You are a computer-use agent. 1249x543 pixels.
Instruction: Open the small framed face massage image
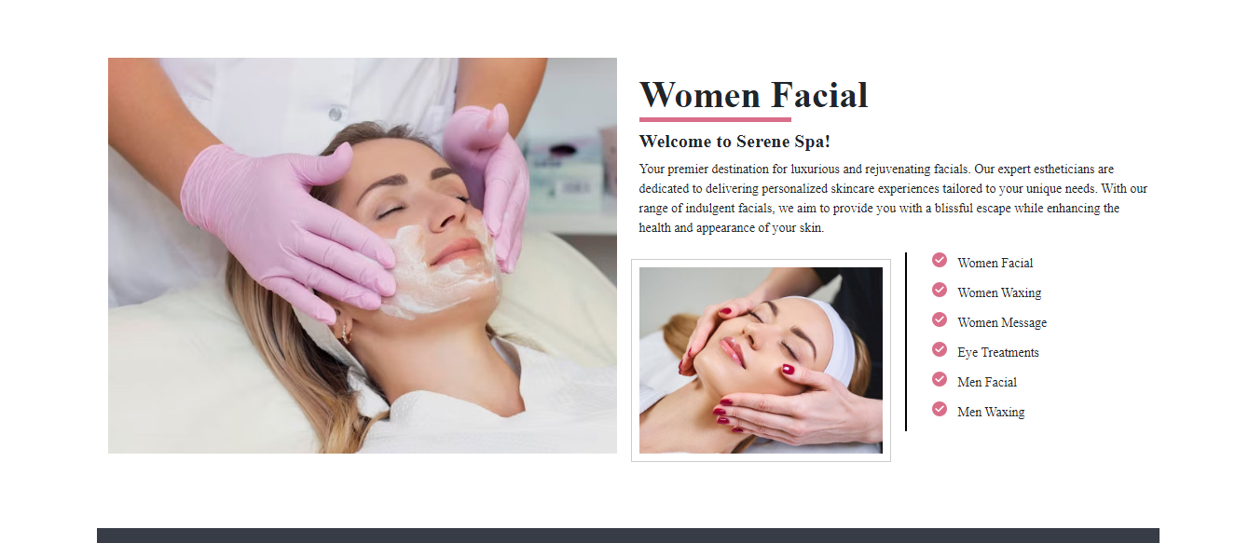coord(761,360)
